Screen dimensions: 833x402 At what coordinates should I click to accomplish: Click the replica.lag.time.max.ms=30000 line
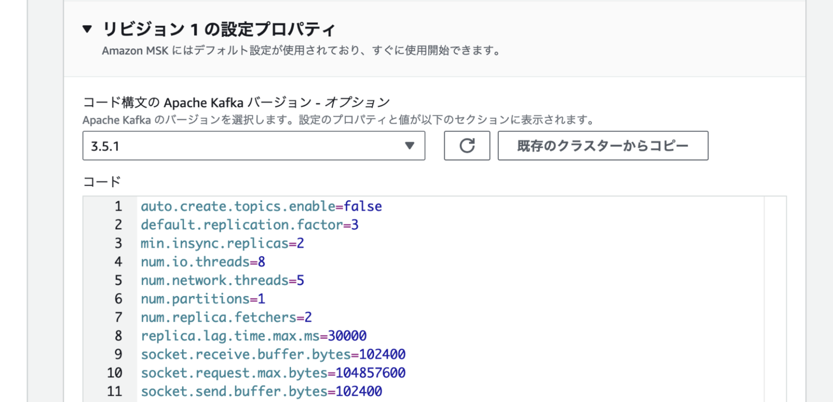tap(253, 336)
